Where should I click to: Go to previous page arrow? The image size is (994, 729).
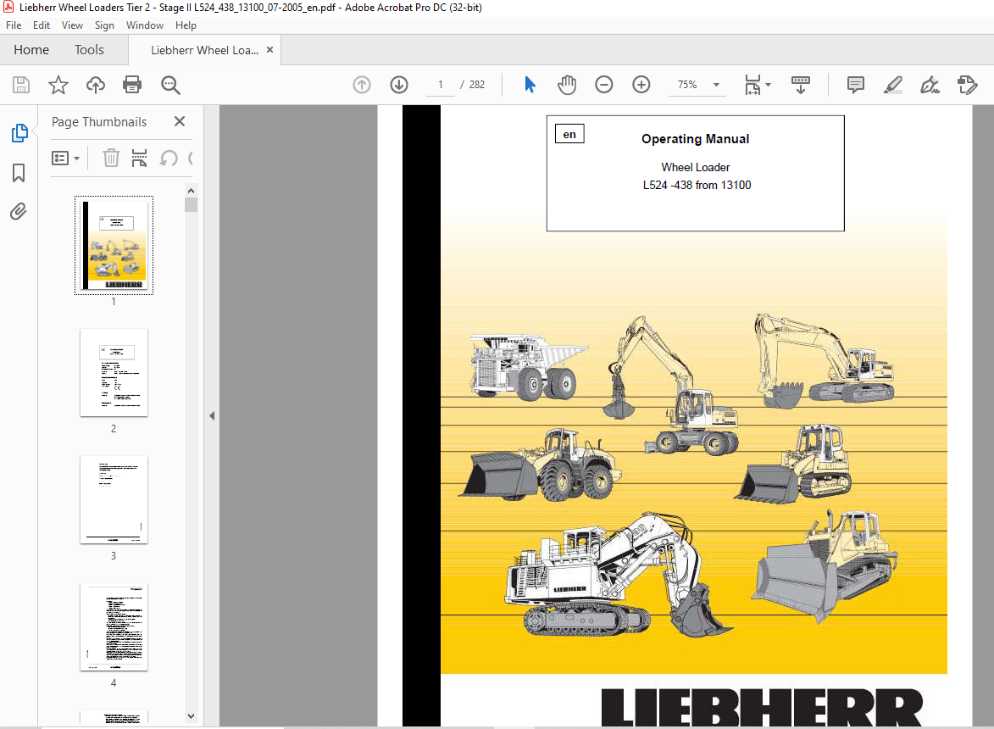pyautogui.click(x=362, y=84)
